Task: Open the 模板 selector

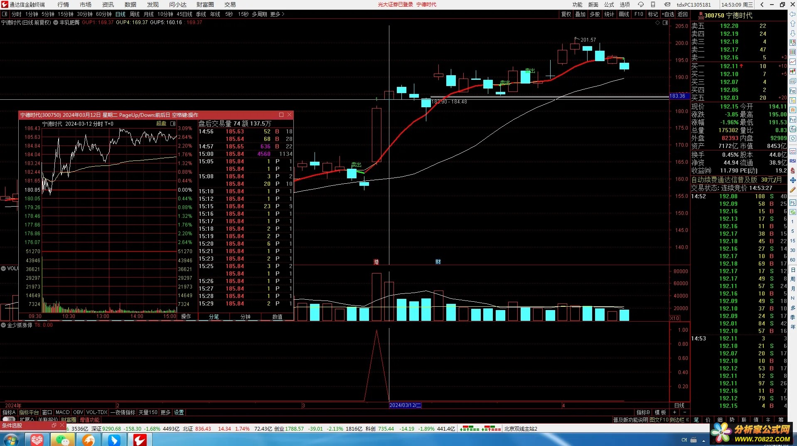Action: 660,412
